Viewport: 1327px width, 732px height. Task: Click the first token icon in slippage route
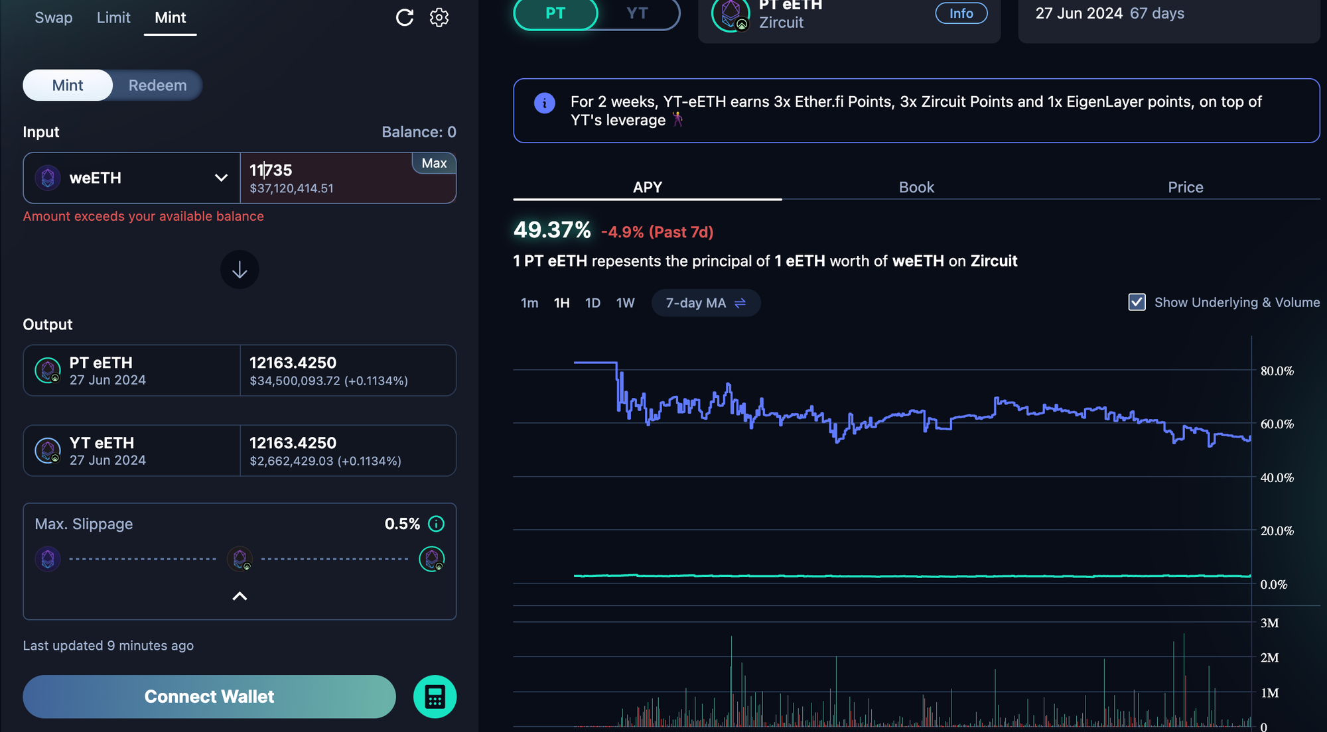pyautogui.click(x=48, y=559)
